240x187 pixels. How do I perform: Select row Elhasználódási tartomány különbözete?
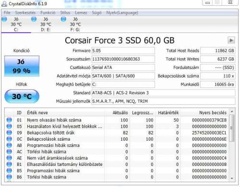tap(117, 164)
